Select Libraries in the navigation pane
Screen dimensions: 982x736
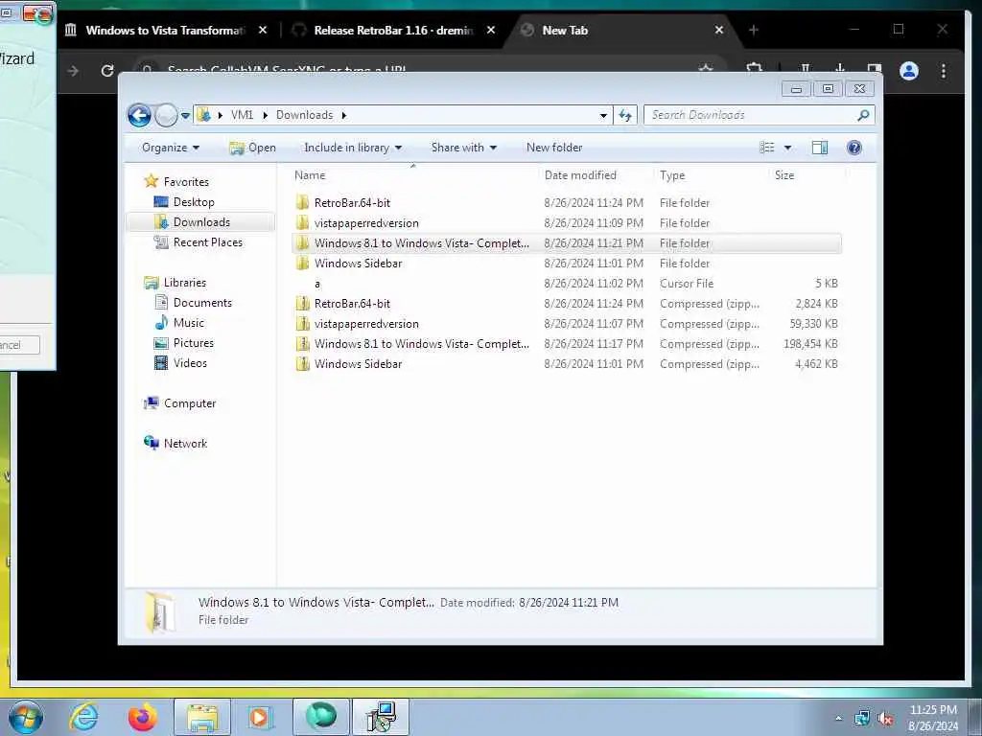[185, 283]
